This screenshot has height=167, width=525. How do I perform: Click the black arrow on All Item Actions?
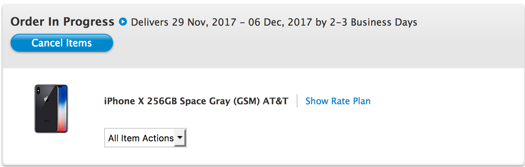tap(179, 138)
